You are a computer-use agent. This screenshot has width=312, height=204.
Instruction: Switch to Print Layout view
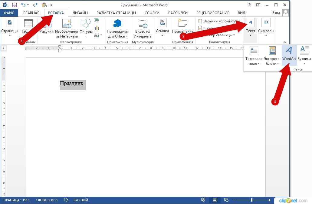click(215, 200)
